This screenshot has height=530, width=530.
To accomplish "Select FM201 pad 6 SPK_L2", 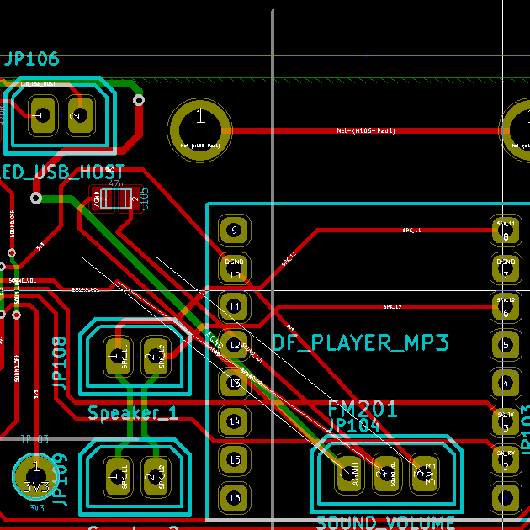I will pyautogui.click(x=506, y=306).
